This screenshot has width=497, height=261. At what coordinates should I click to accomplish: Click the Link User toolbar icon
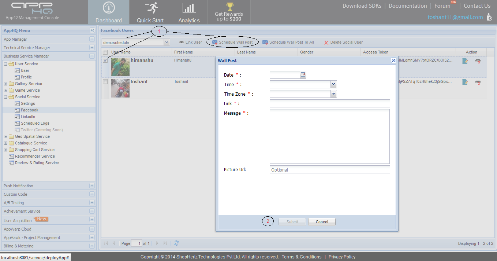click(x=182, y=42)
